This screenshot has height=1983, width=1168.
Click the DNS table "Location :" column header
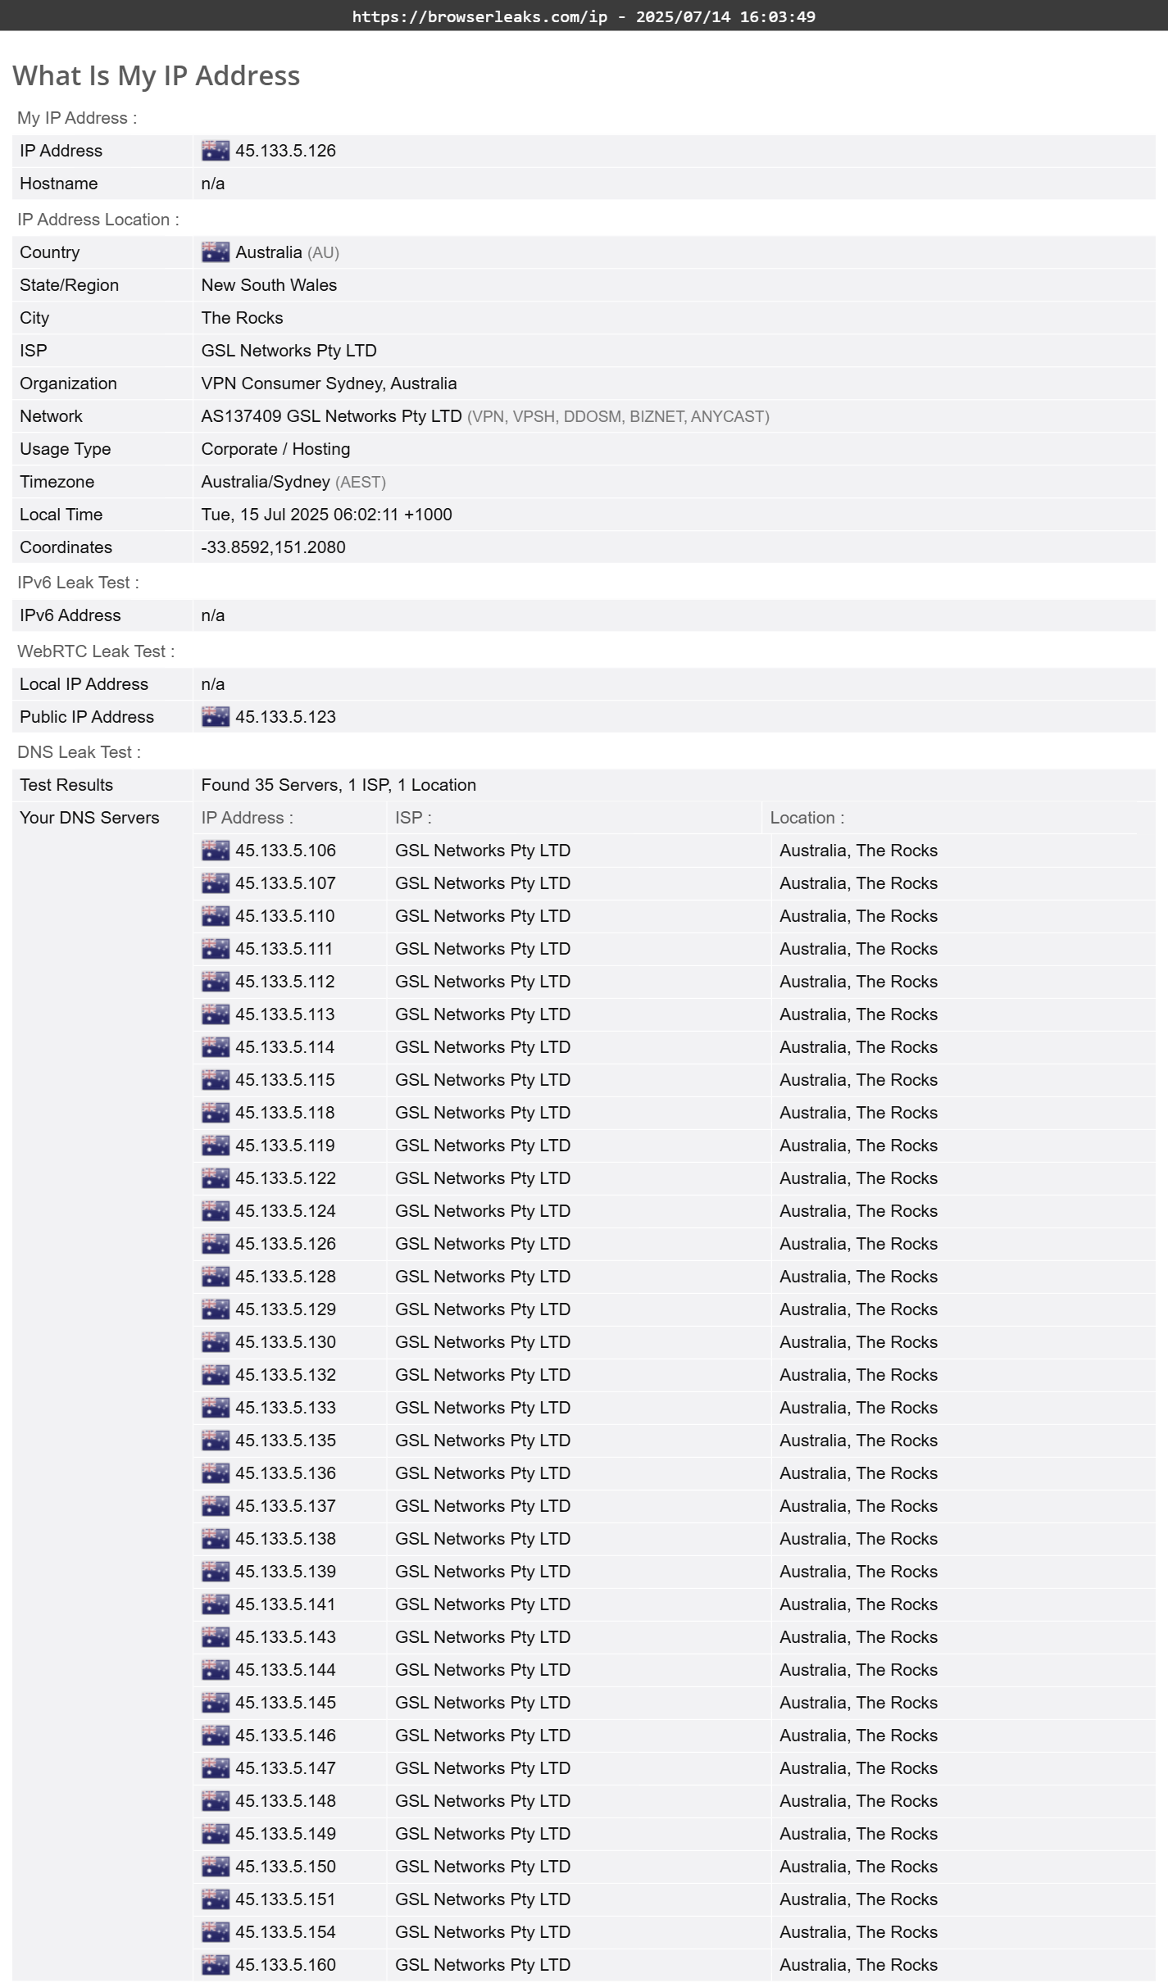pos(807,818)
